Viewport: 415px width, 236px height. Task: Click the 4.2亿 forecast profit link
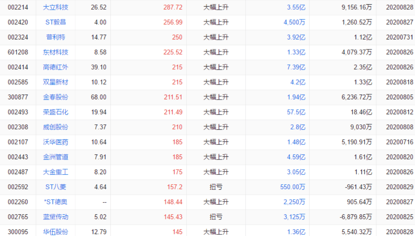point(298,82)
